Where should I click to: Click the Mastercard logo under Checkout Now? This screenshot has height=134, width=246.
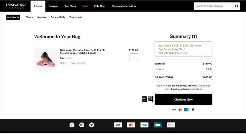coord(180,110)
